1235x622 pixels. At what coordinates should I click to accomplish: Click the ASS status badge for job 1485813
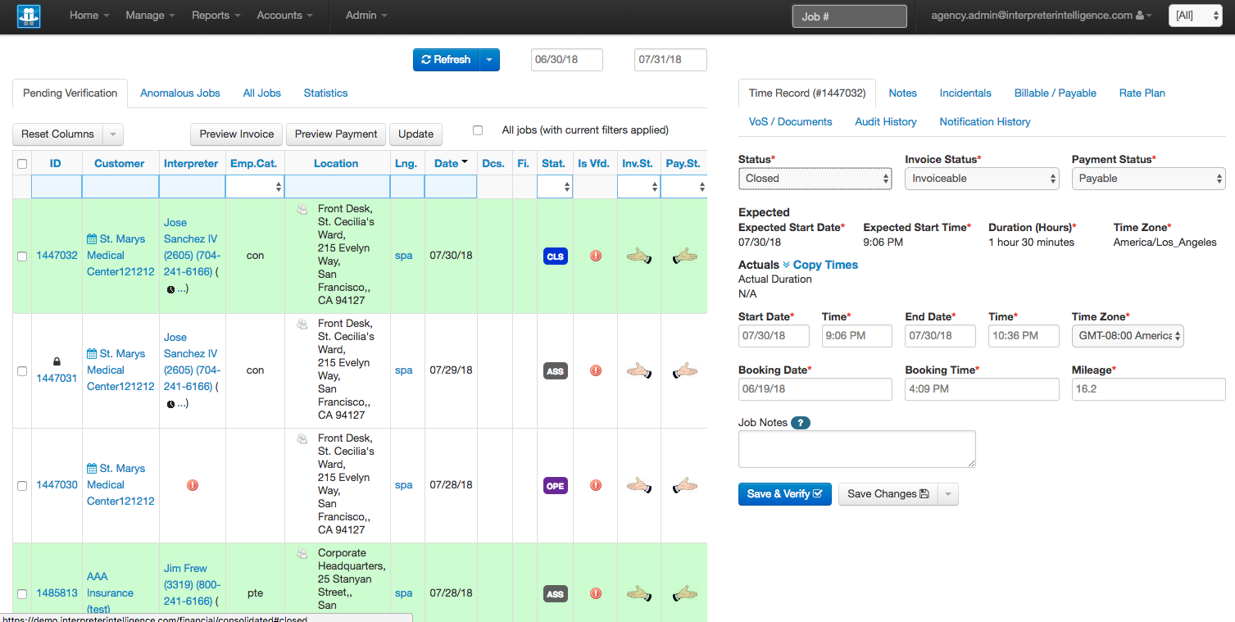(x=555, y=594)
